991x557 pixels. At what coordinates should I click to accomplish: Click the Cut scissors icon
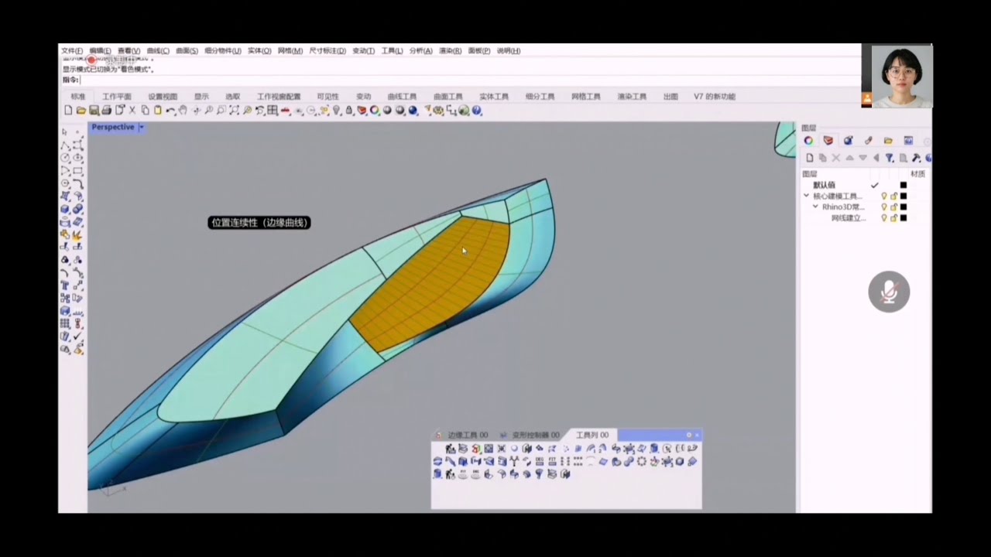click(x=132, y=111)
